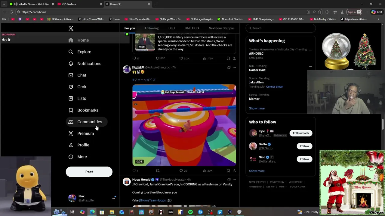Share the Fall Guys post
Image resolution: width=385 pixels, height=216 pixels.
[234, 171]
